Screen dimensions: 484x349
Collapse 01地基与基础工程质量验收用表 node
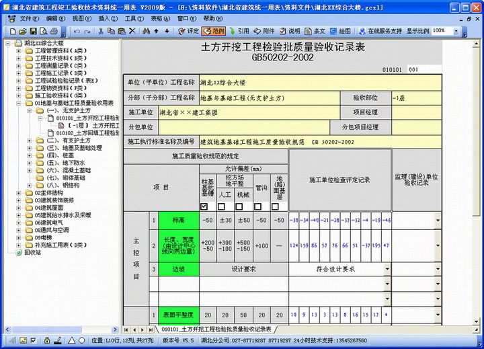(19, 103)
